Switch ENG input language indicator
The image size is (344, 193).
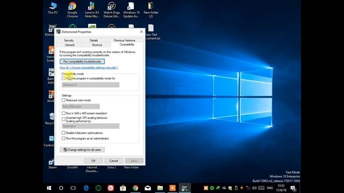pos(270,188)
